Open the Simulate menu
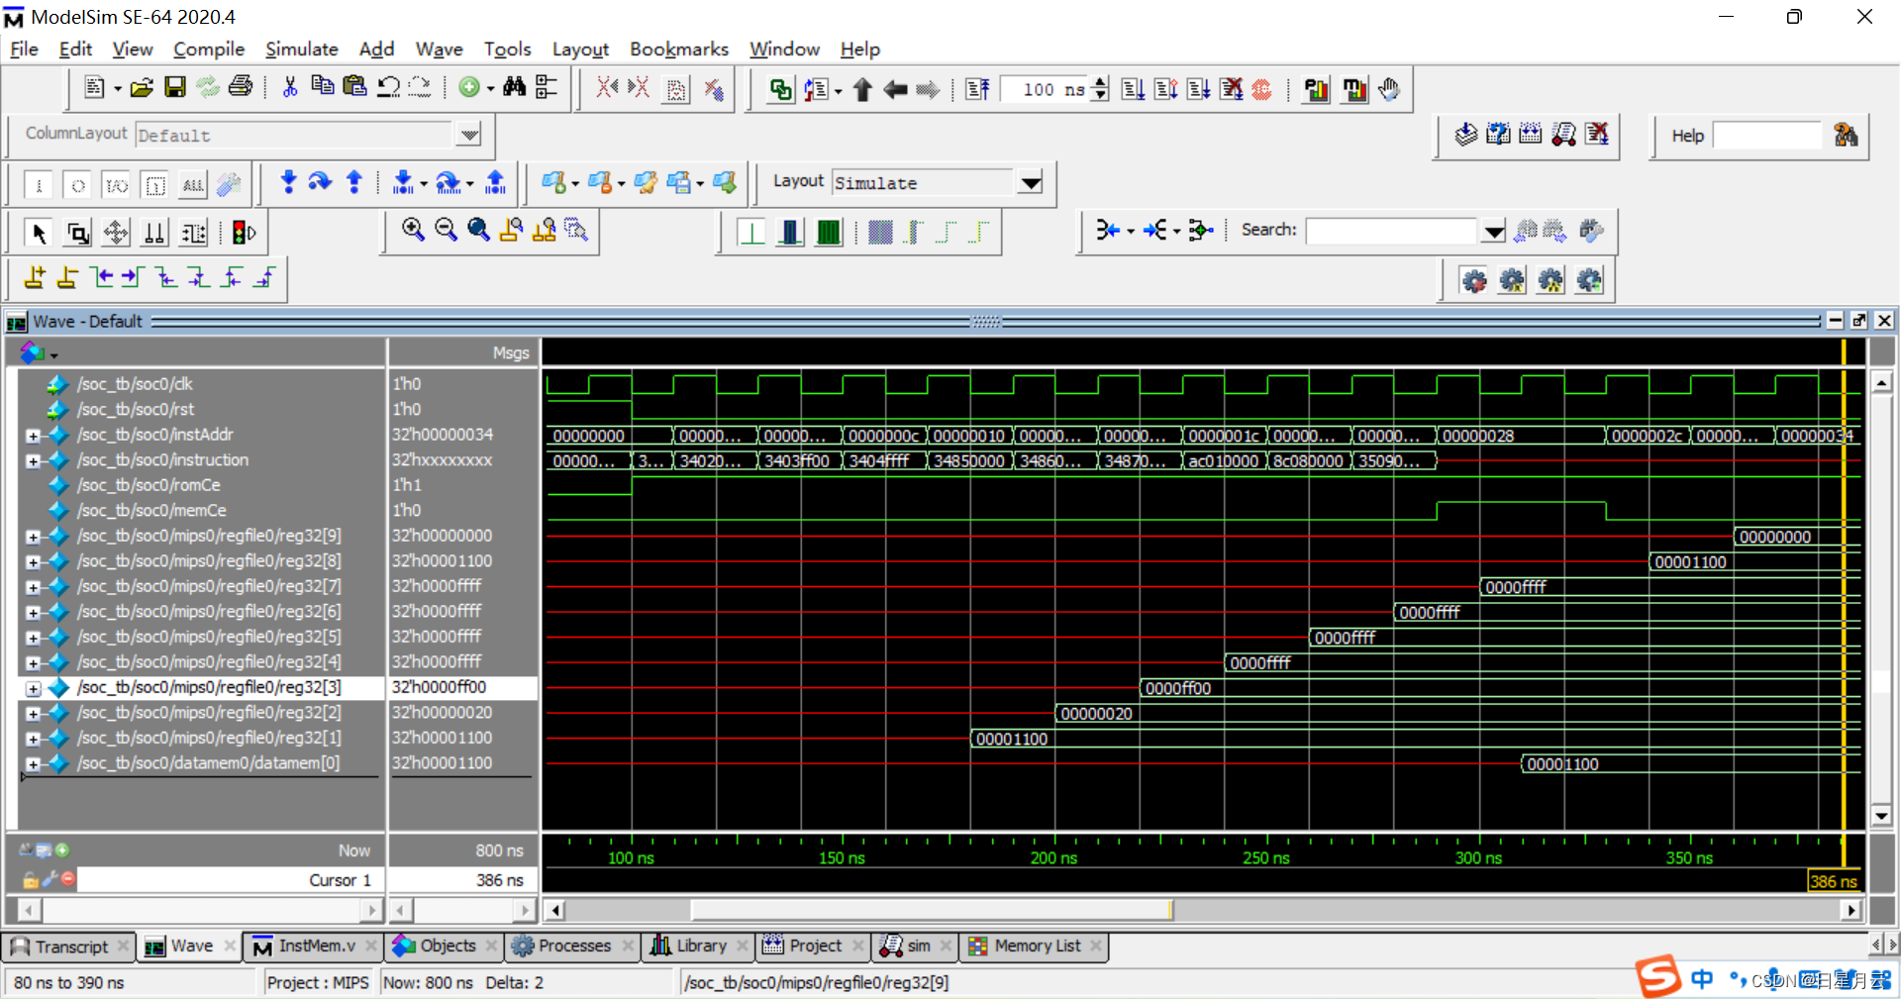The width and height of the screenshot is (1901, 999). (302, 49)
